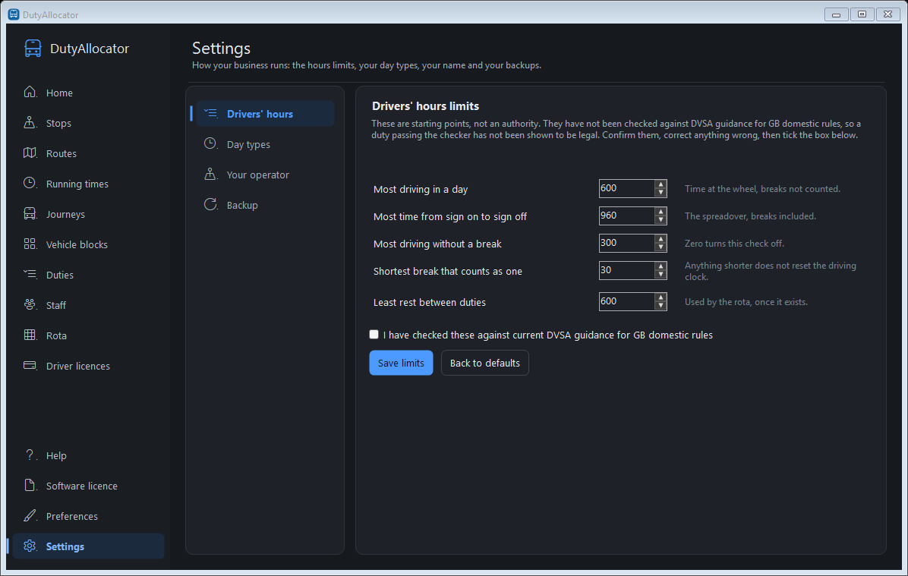Switch to Your operator settings tab
Image resolution: width=908 pixels, height=576 pixels.
tap(265, 175)
